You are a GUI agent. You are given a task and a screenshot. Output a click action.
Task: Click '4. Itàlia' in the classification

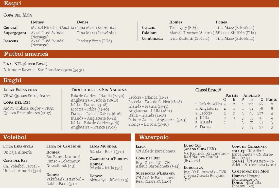tap(202, 118)
